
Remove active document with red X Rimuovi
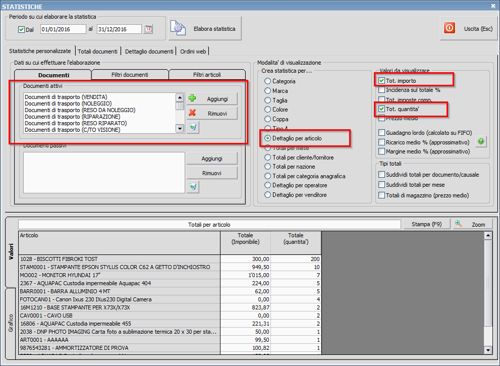[212, 114]
